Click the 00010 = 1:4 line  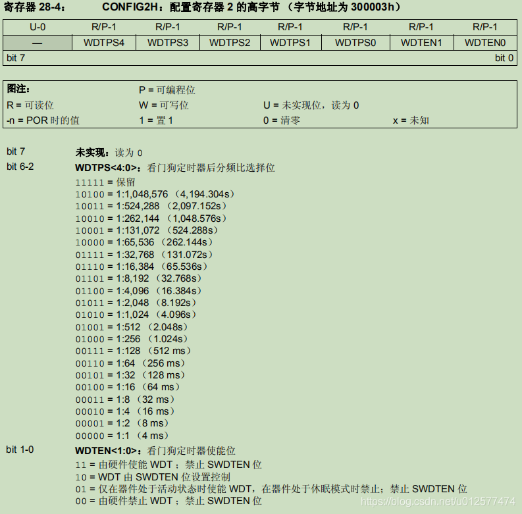(x=124, y=412)
